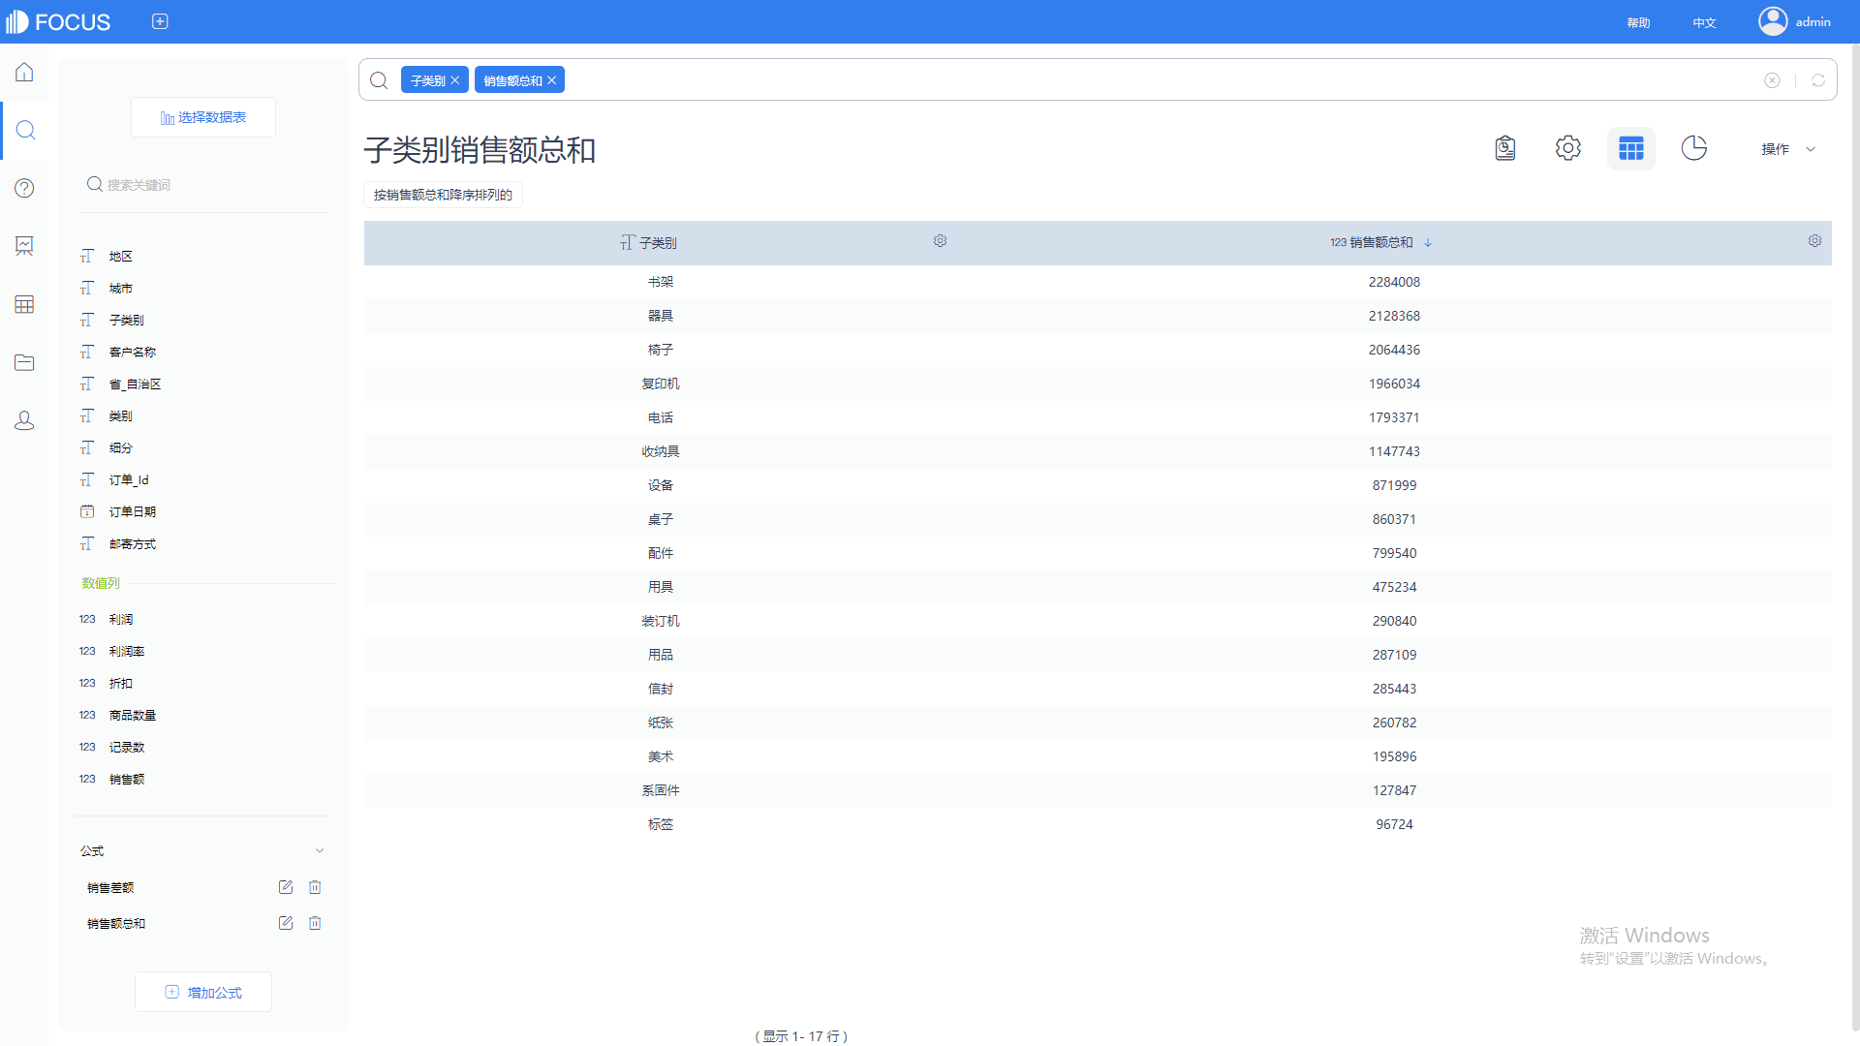Image resolution: width=1860 pixels, height=1046 pixels.
Task: Open 销售额总和 column settings gear
Action: (1814, 241)
